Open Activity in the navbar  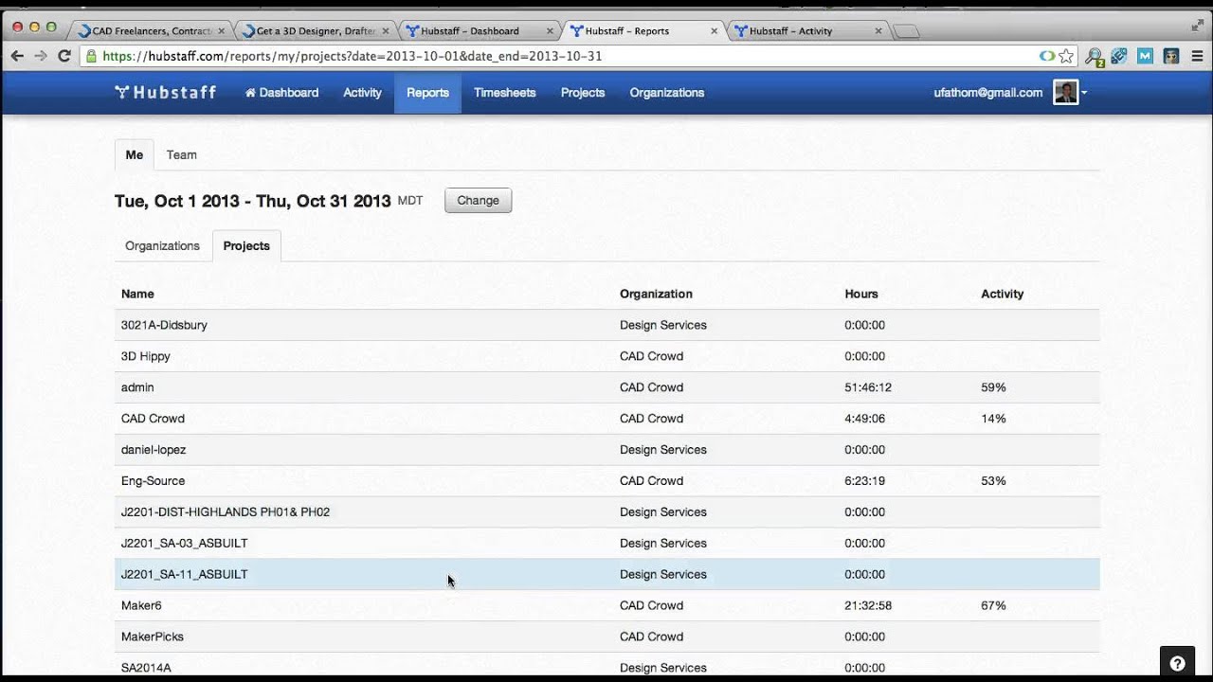click(362, 93)
